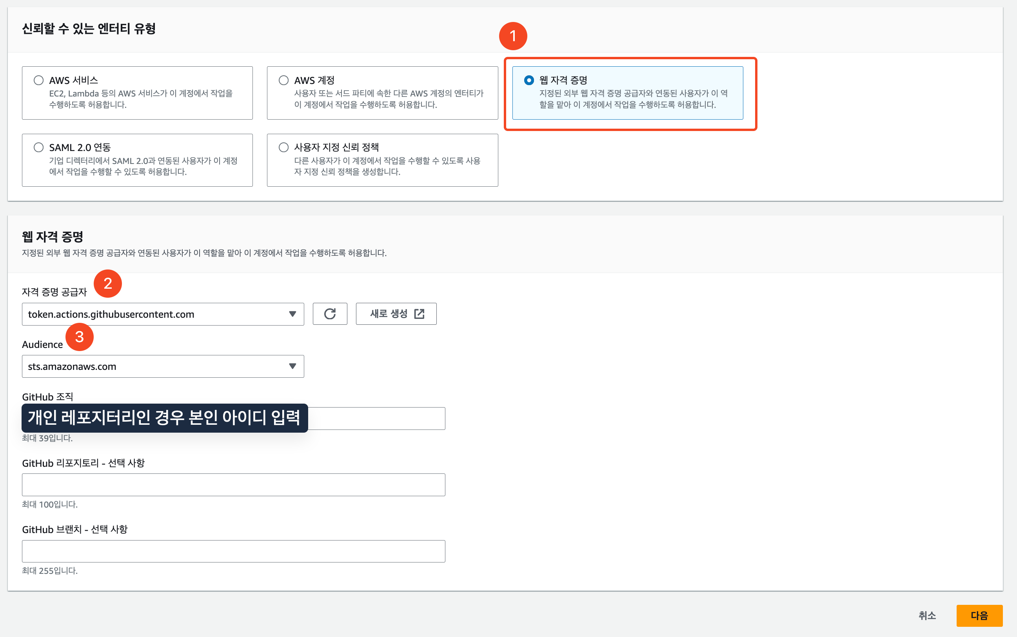The width and height of the screenshot is (1017, 637).
Task: Click red step 3 annotation marker
Action: [79, 337]
